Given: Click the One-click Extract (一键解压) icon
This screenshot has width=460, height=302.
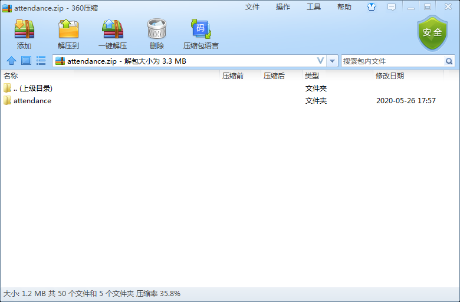Looking at the screenshot, I should click(113, 29).
